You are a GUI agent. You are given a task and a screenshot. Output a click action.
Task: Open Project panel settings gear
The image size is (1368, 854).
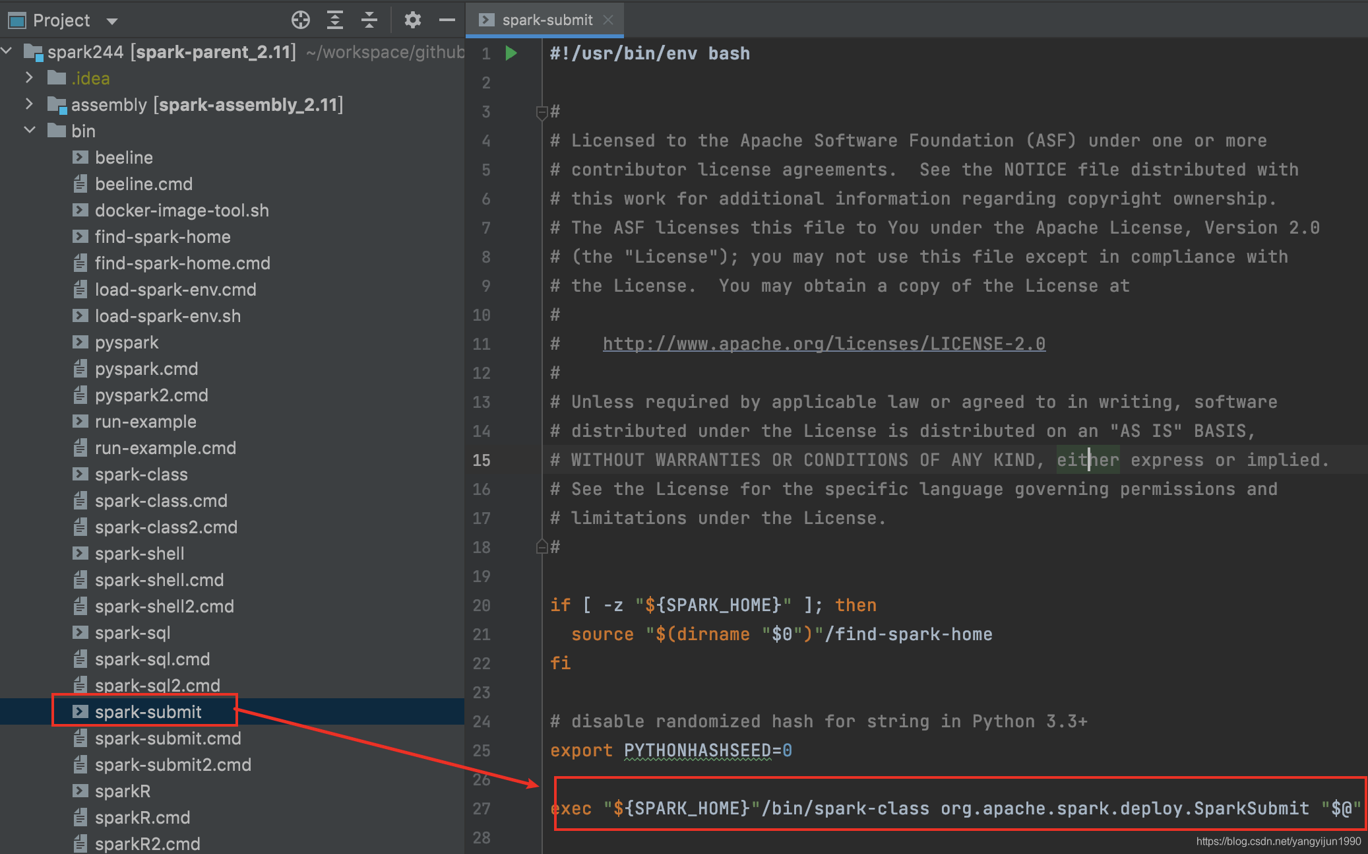(413, 20)
